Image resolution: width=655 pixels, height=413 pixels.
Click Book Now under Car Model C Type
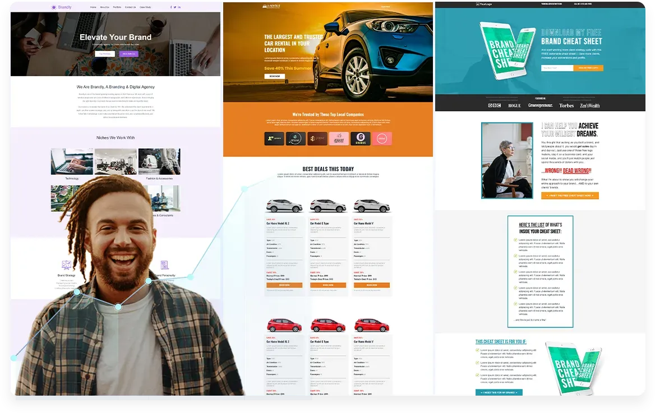(x=328, y=285)
